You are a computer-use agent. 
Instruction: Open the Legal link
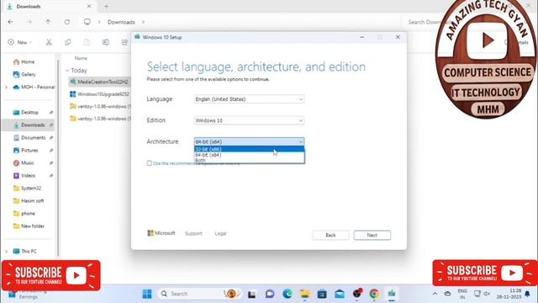click(220, 234)
